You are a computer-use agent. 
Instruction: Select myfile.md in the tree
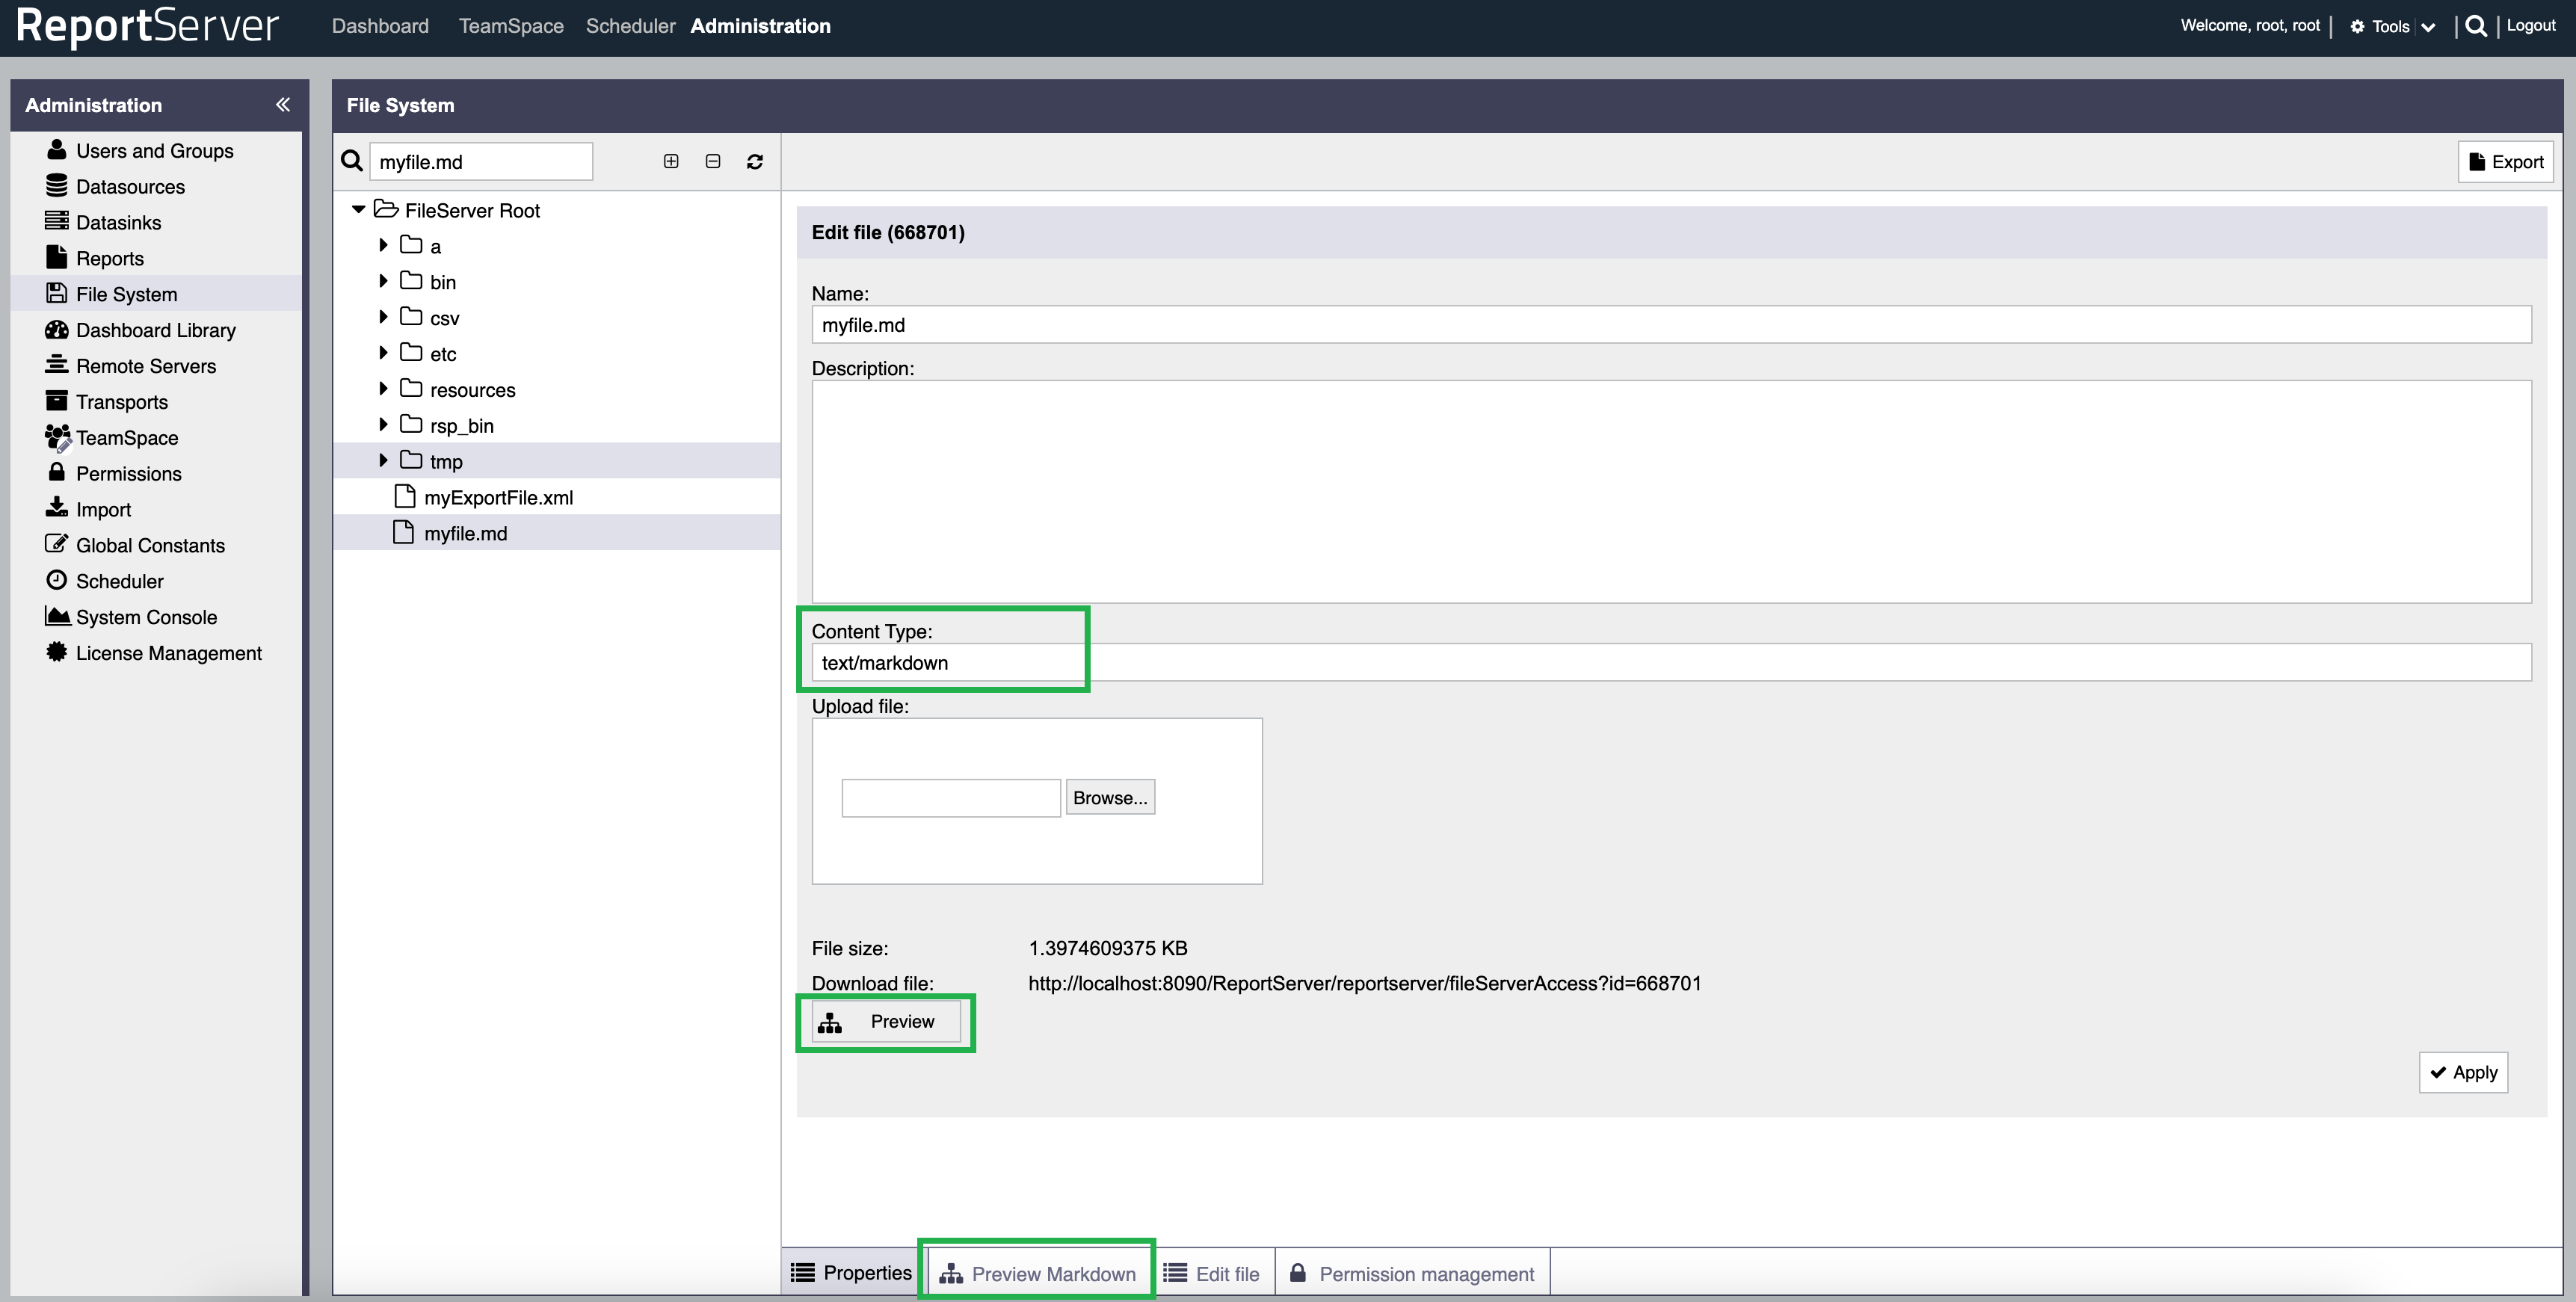point(465,533)
